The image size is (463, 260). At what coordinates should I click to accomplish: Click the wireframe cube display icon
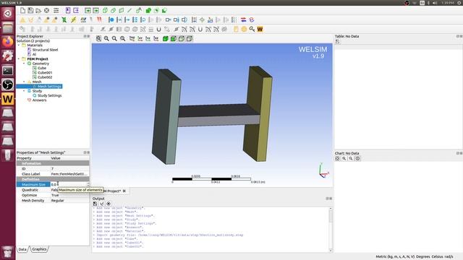182,38
